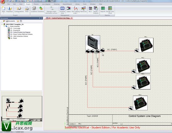Open Harnesses manager

84,10
